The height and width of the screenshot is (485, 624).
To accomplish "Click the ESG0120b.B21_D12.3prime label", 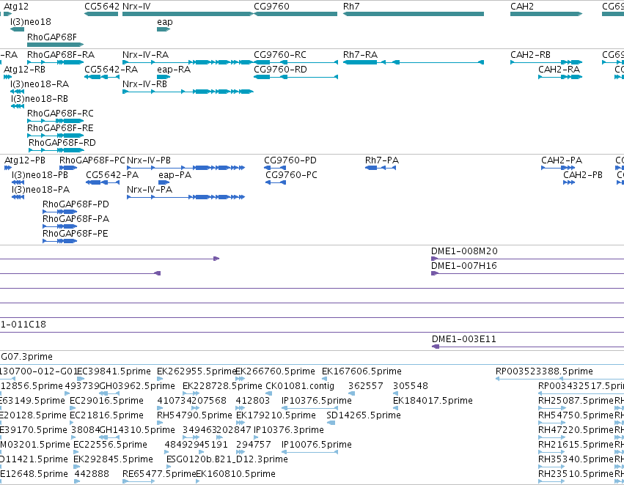I will click(x=227, y=459).
